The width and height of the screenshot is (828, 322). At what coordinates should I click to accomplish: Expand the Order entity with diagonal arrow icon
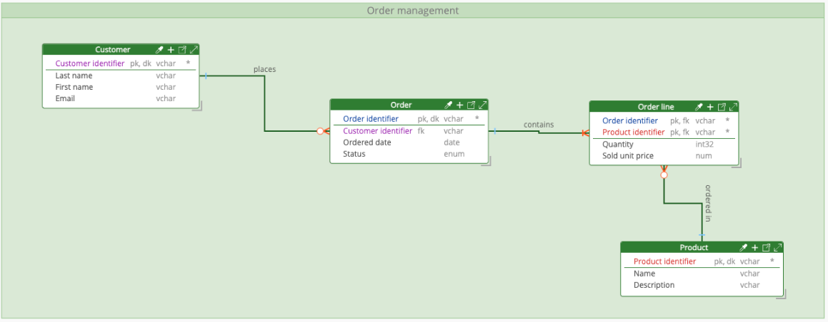pyautogui.click(x=483, y=105)
